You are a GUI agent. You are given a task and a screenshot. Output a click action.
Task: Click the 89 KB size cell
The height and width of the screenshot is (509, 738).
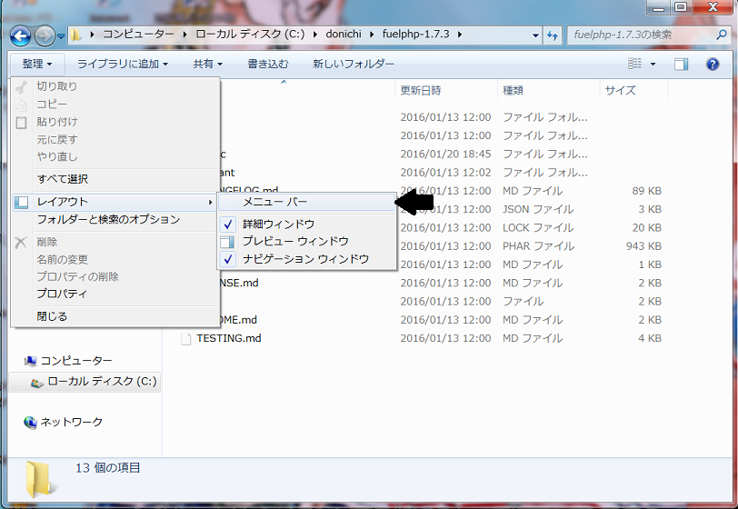647,191
